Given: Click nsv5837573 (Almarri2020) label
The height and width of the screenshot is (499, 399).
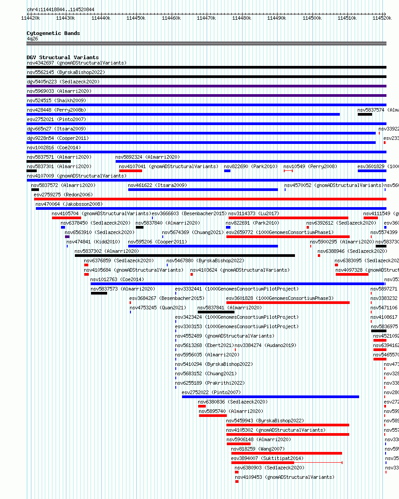Looking at the screenshot, I should 123,289.
